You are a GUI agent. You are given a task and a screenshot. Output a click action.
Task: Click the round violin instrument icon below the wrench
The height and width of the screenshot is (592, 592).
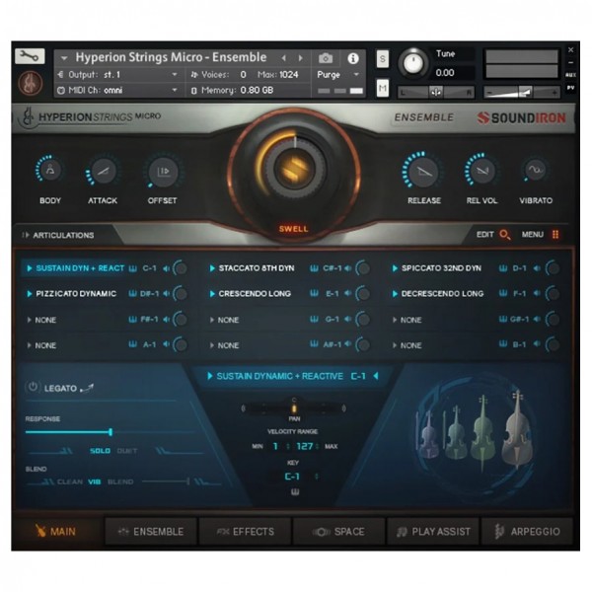(x=31, y=83)
